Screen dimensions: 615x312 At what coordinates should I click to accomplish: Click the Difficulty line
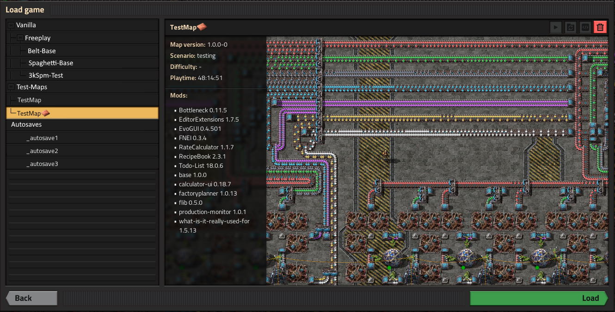186,67
